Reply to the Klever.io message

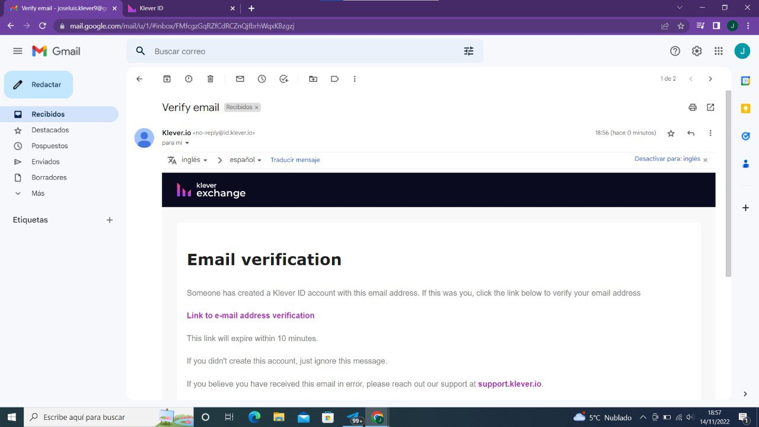point(691,133)
